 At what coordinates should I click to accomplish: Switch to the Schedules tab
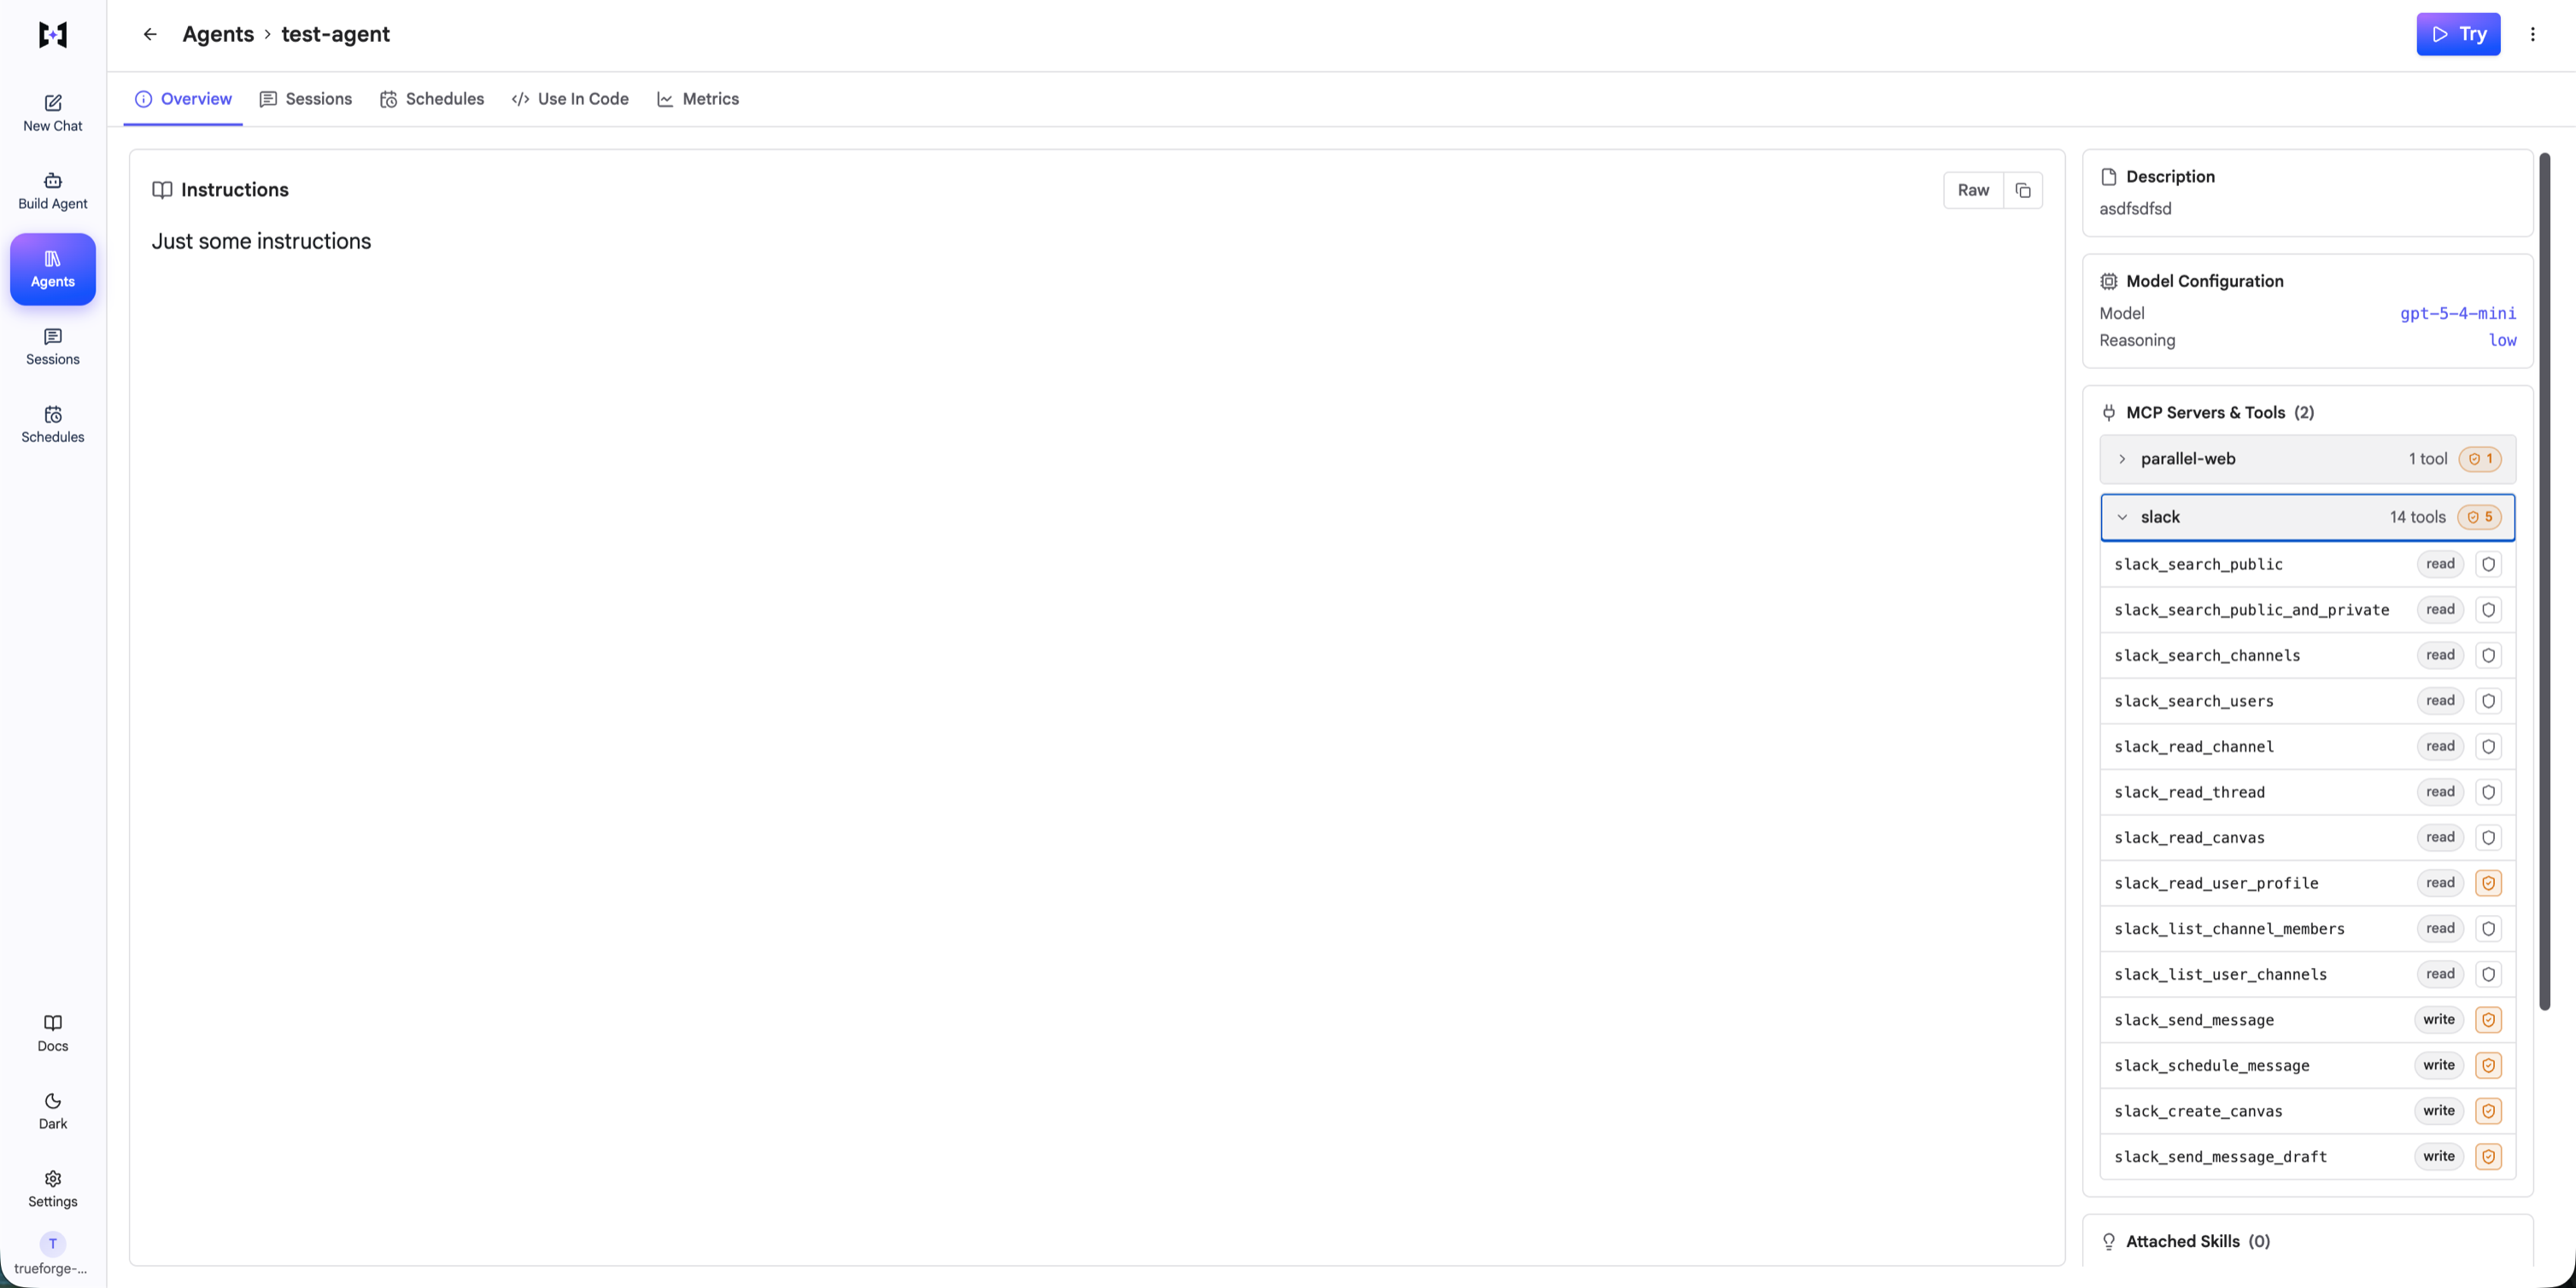click(431, 99)
